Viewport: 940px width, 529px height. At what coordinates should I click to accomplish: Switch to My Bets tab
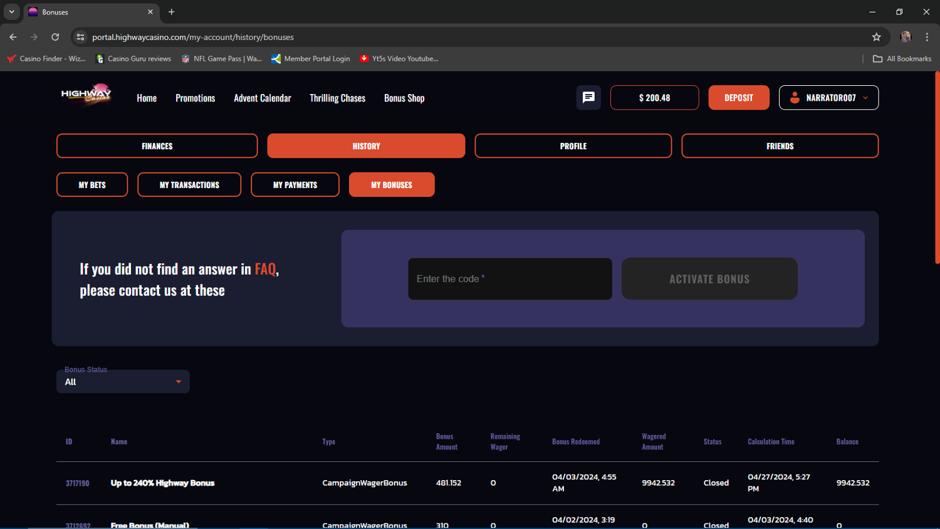coord(92,185)
